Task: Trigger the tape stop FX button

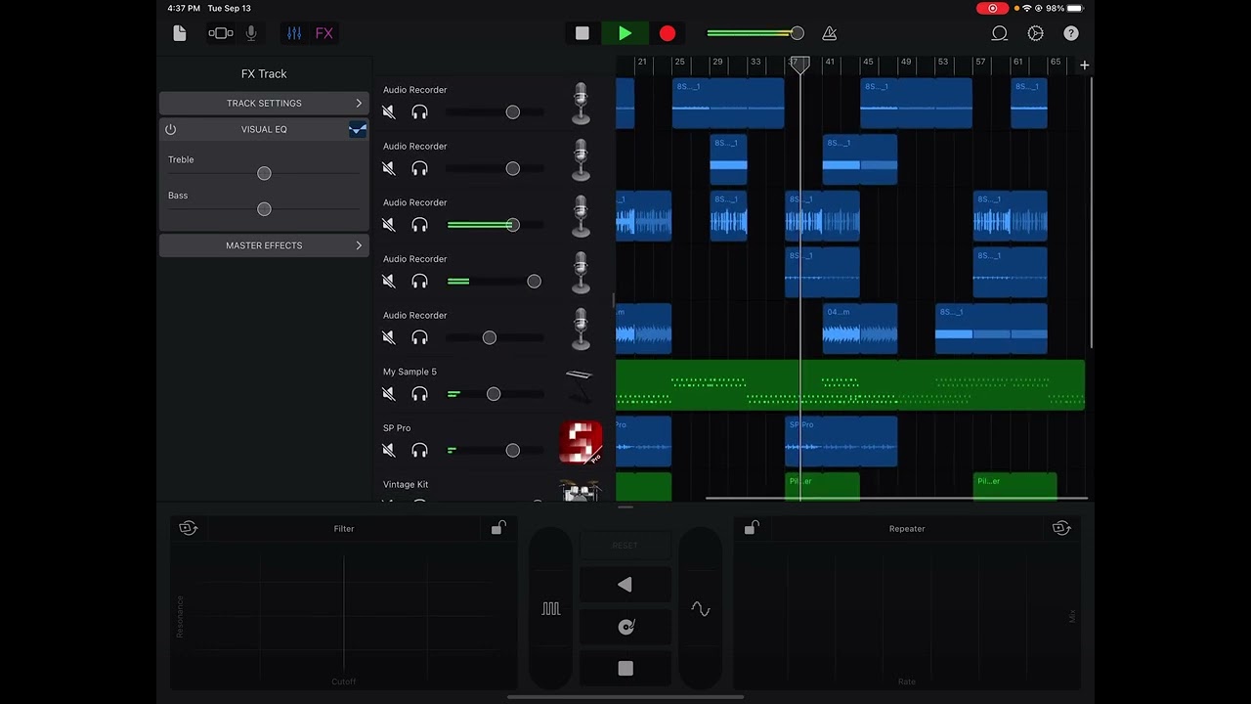Action: pyautogui.click(x=625, y=669)
